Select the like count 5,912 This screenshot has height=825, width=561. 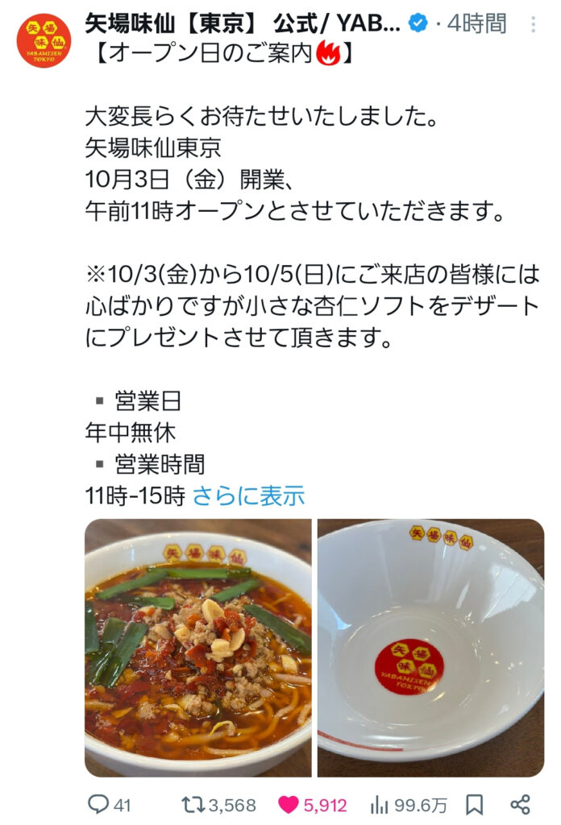tap(325, 805)
